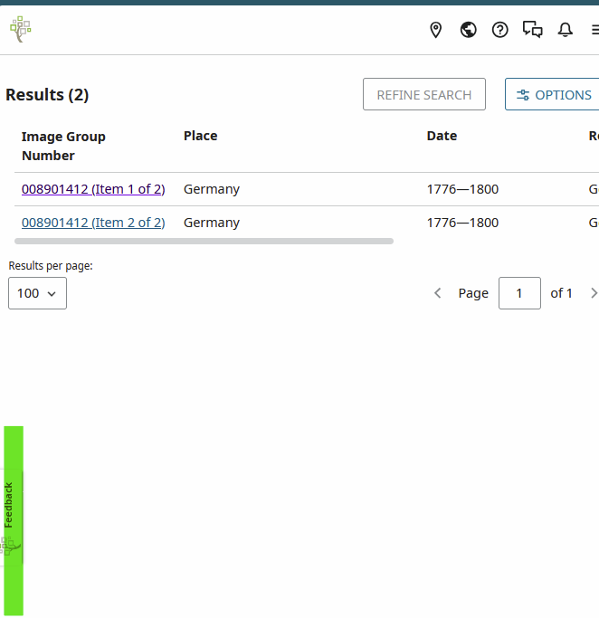Click the Refine Search button
Image resolution: width=599 pixels, height=618 pixels.
click(424, 94)
